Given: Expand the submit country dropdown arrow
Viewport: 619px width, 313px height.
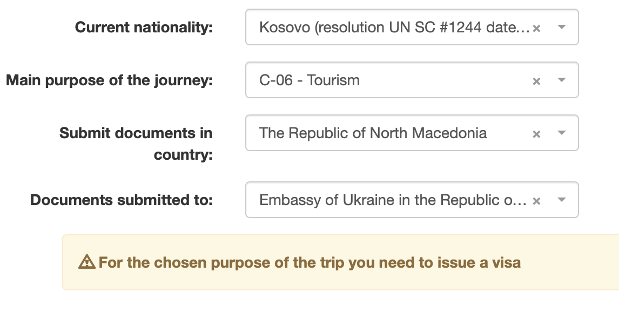Looking at the screenshot, I should pyautogui.click(x=561, y=133).
